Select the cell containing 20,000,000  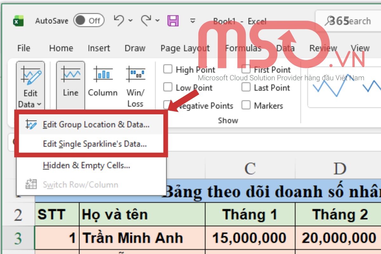coord(338,238)
